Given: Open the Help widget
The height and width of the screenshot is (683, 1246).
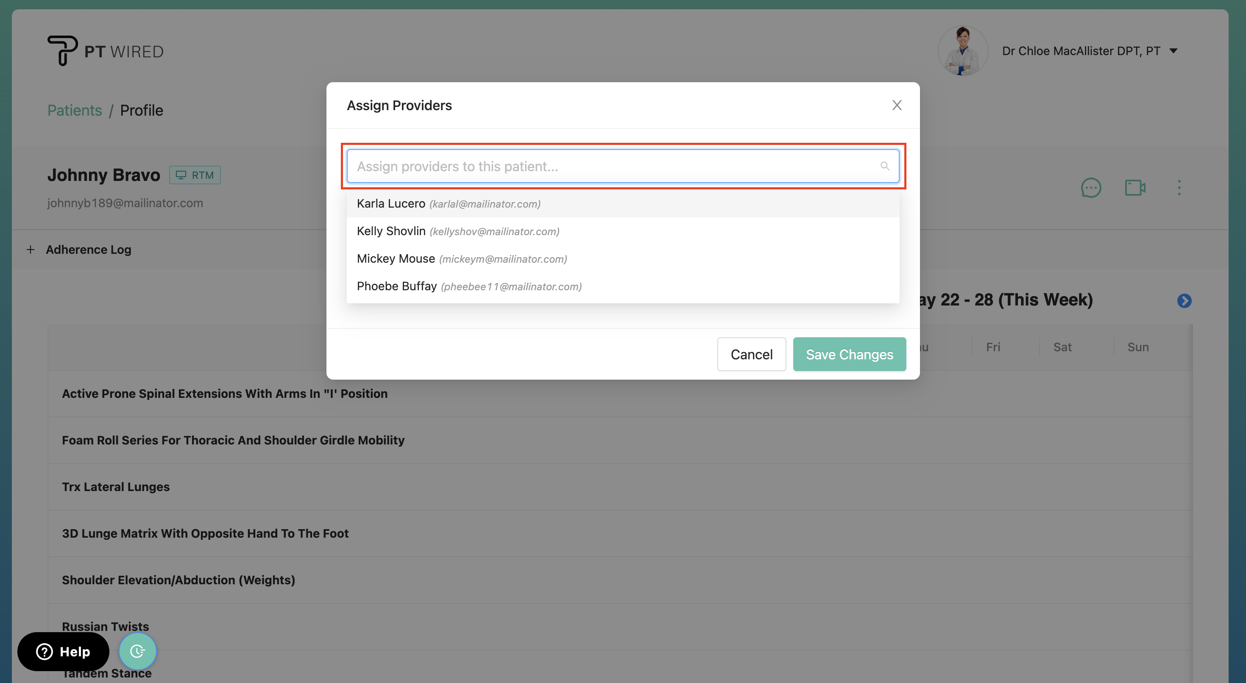Looking at the screenshot, I should click(63, 651).
